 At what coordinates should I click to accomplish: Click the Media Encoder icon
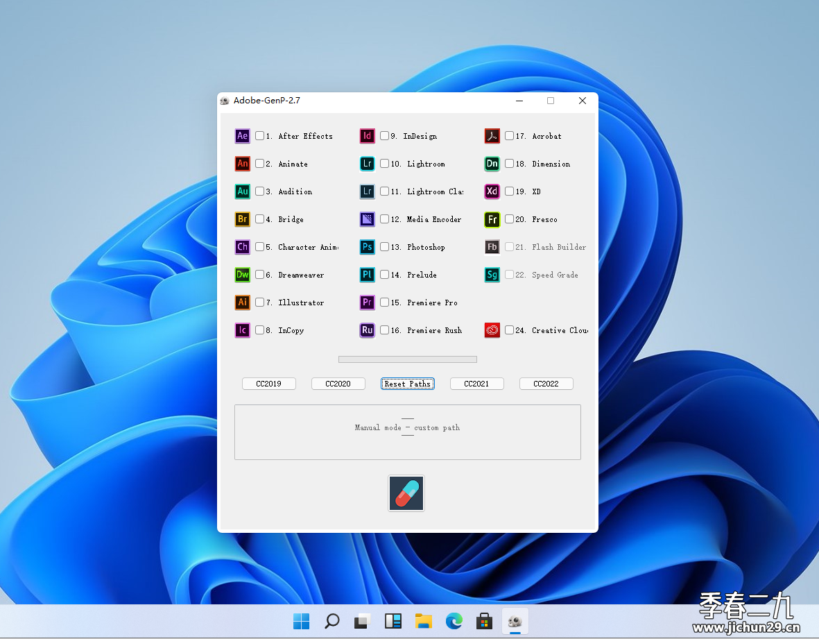tap(367, 219)
